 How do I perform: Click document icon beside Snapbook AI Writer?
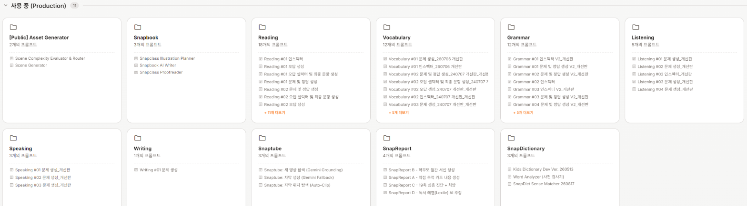136,66
